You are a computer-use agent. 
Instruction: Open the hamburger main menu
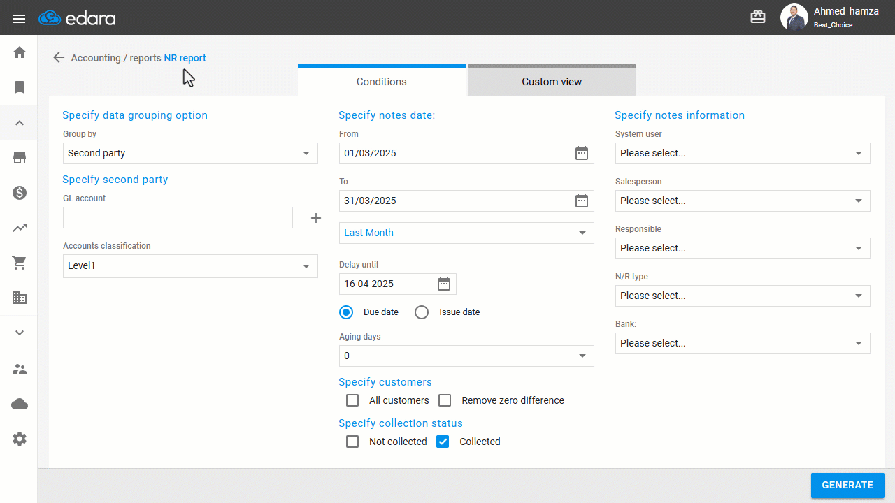[x=19, y=18]
